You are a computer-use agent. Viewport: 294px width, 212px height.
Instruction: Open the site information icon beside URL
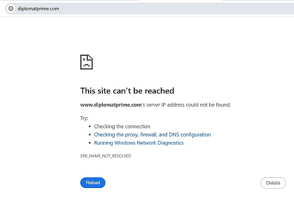[11, 9]
